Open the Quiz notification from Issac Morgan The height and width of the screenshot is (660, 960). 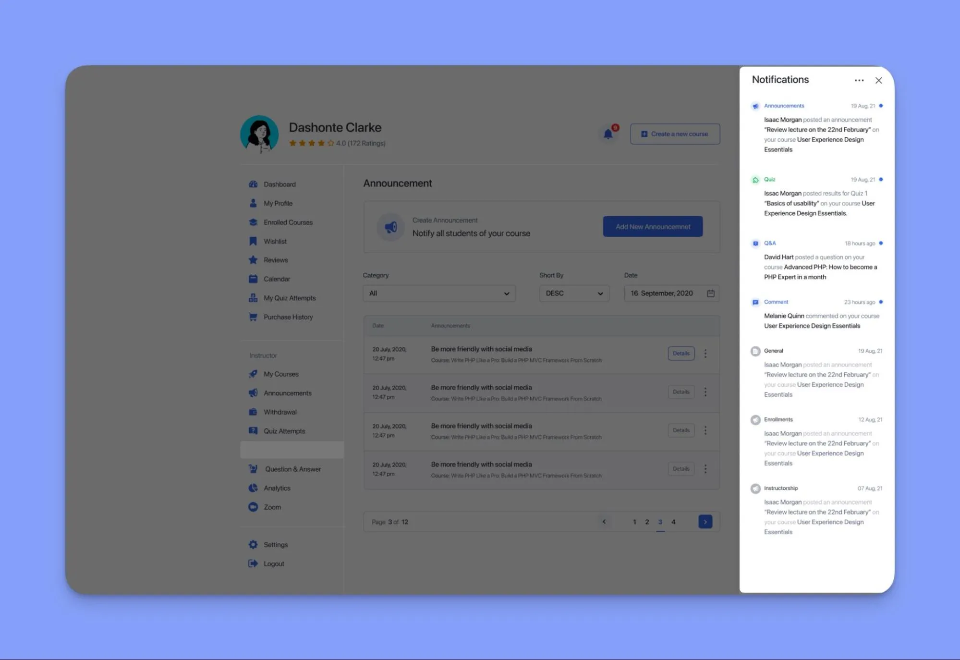816,196
